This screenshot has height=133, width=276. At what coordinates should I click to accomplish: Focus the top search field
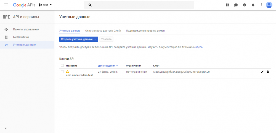click(139, 5)
